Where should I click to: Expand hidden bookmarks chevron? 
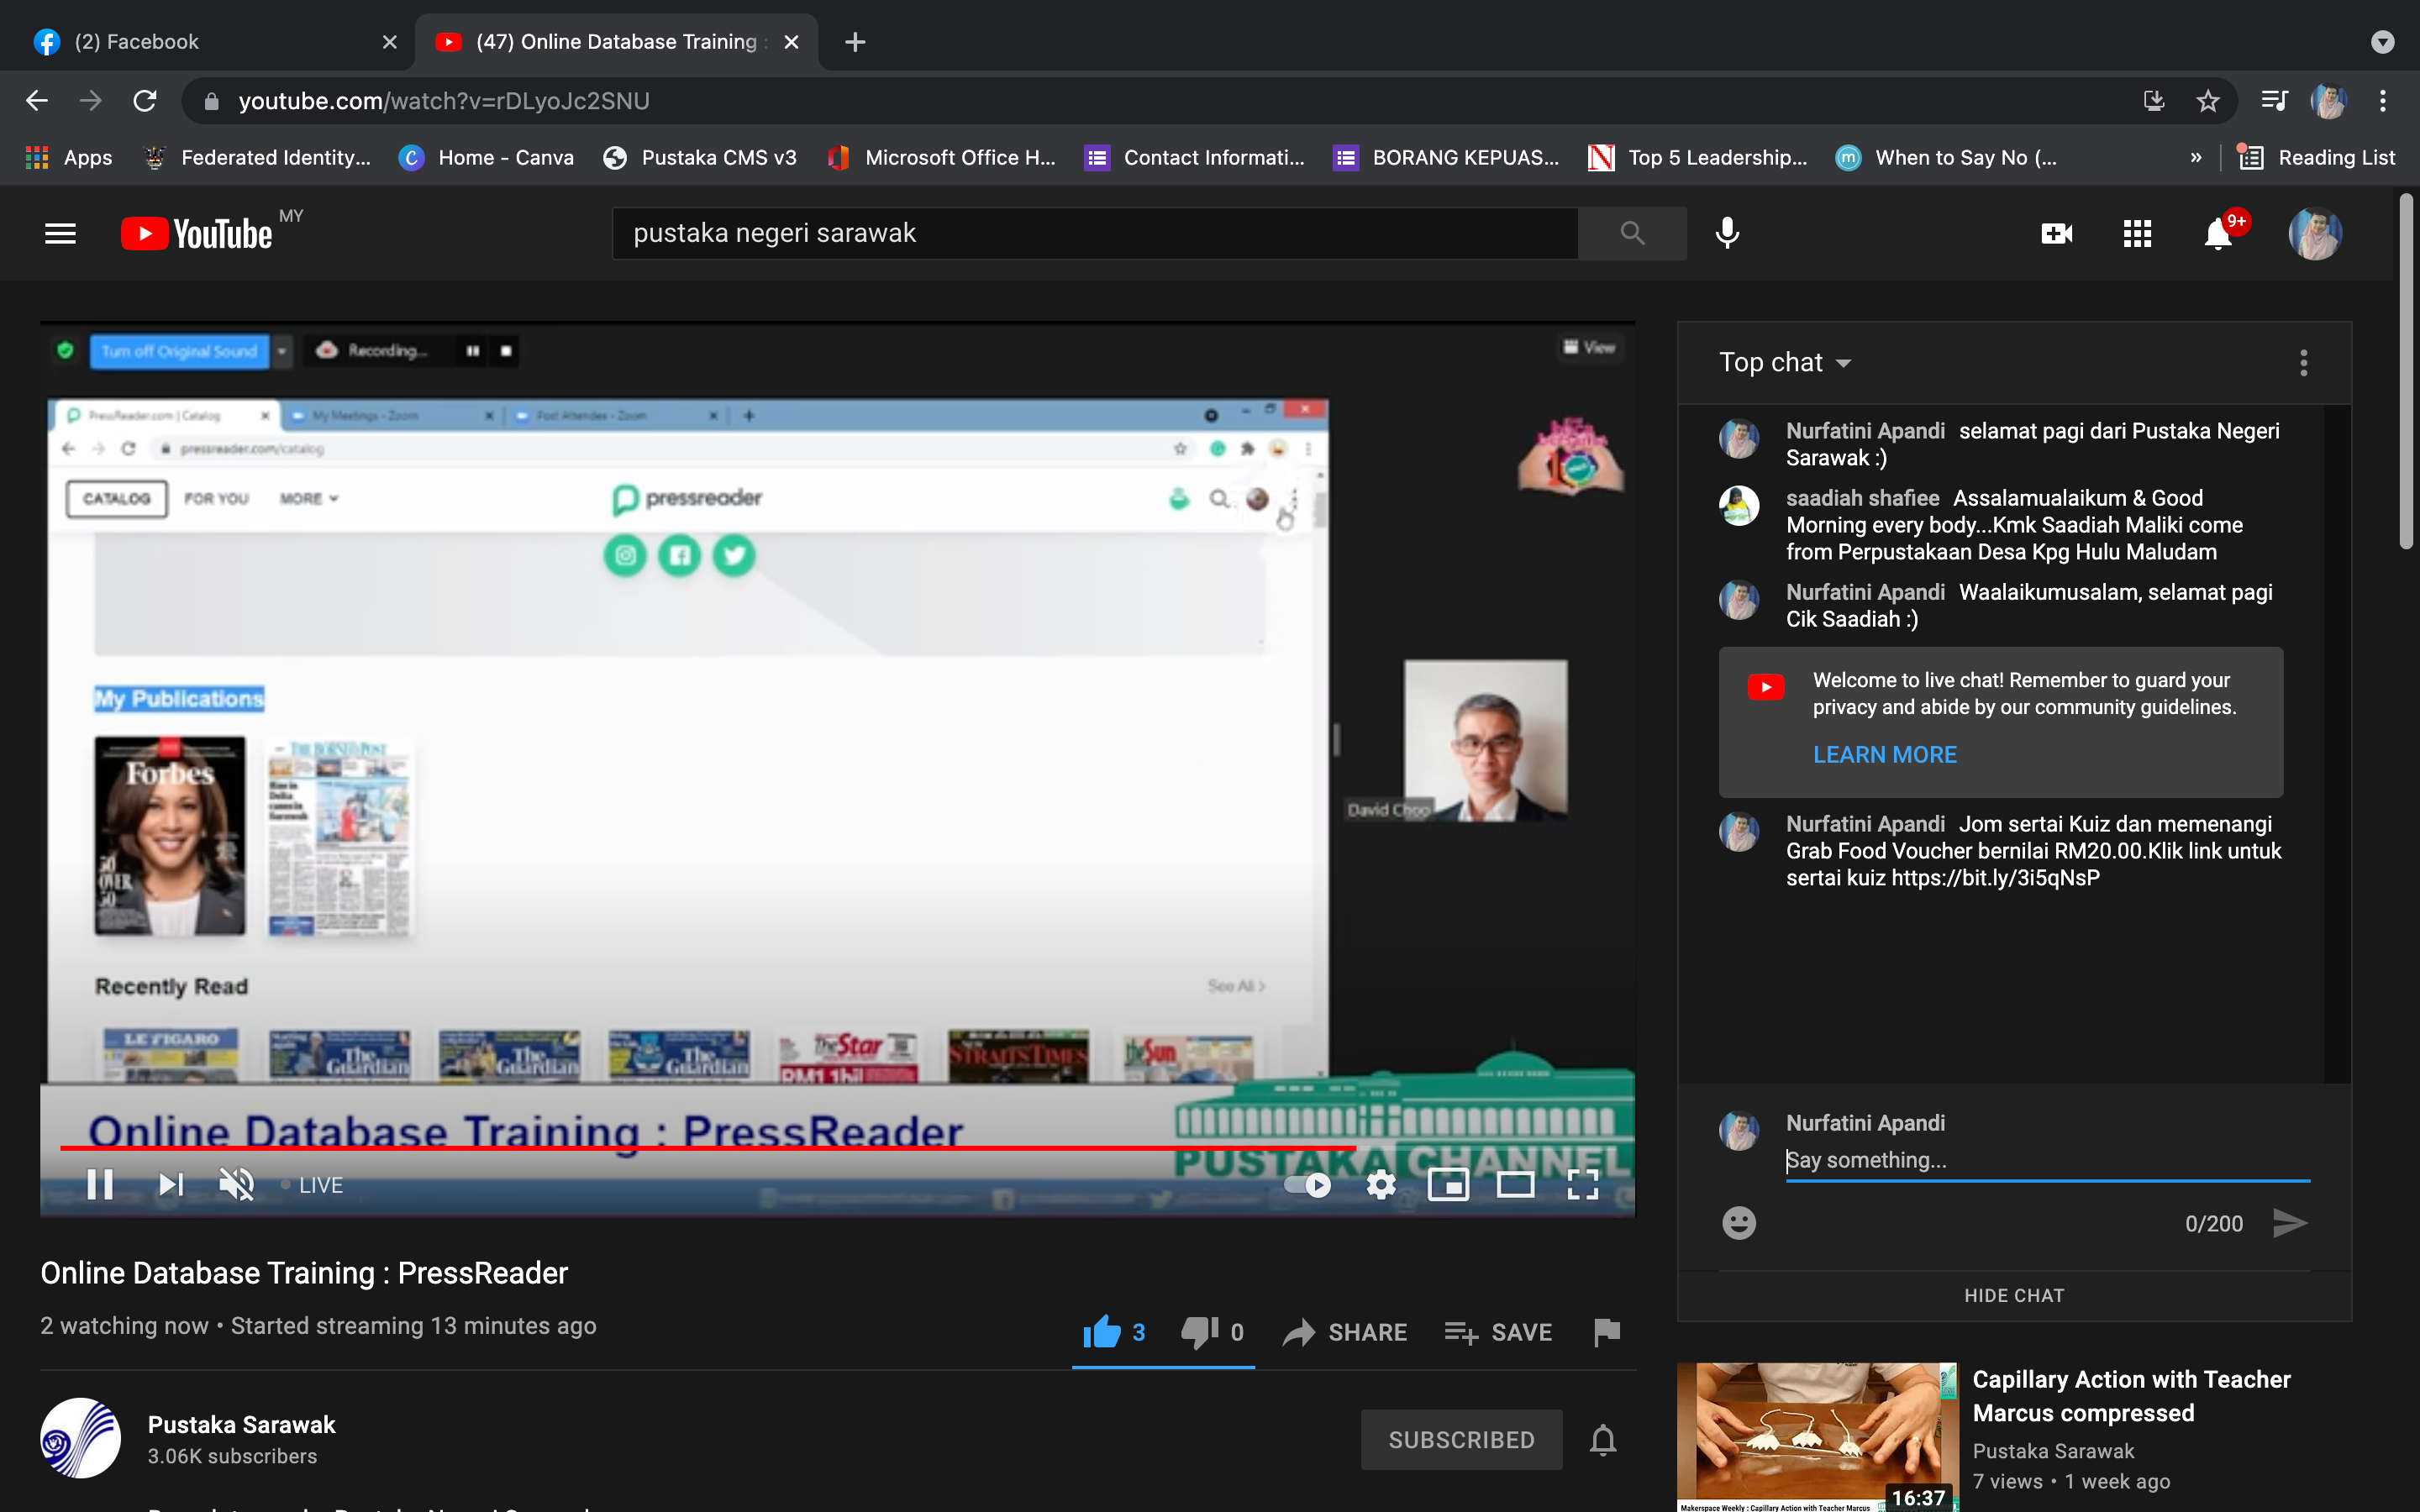pos(2196,158)
